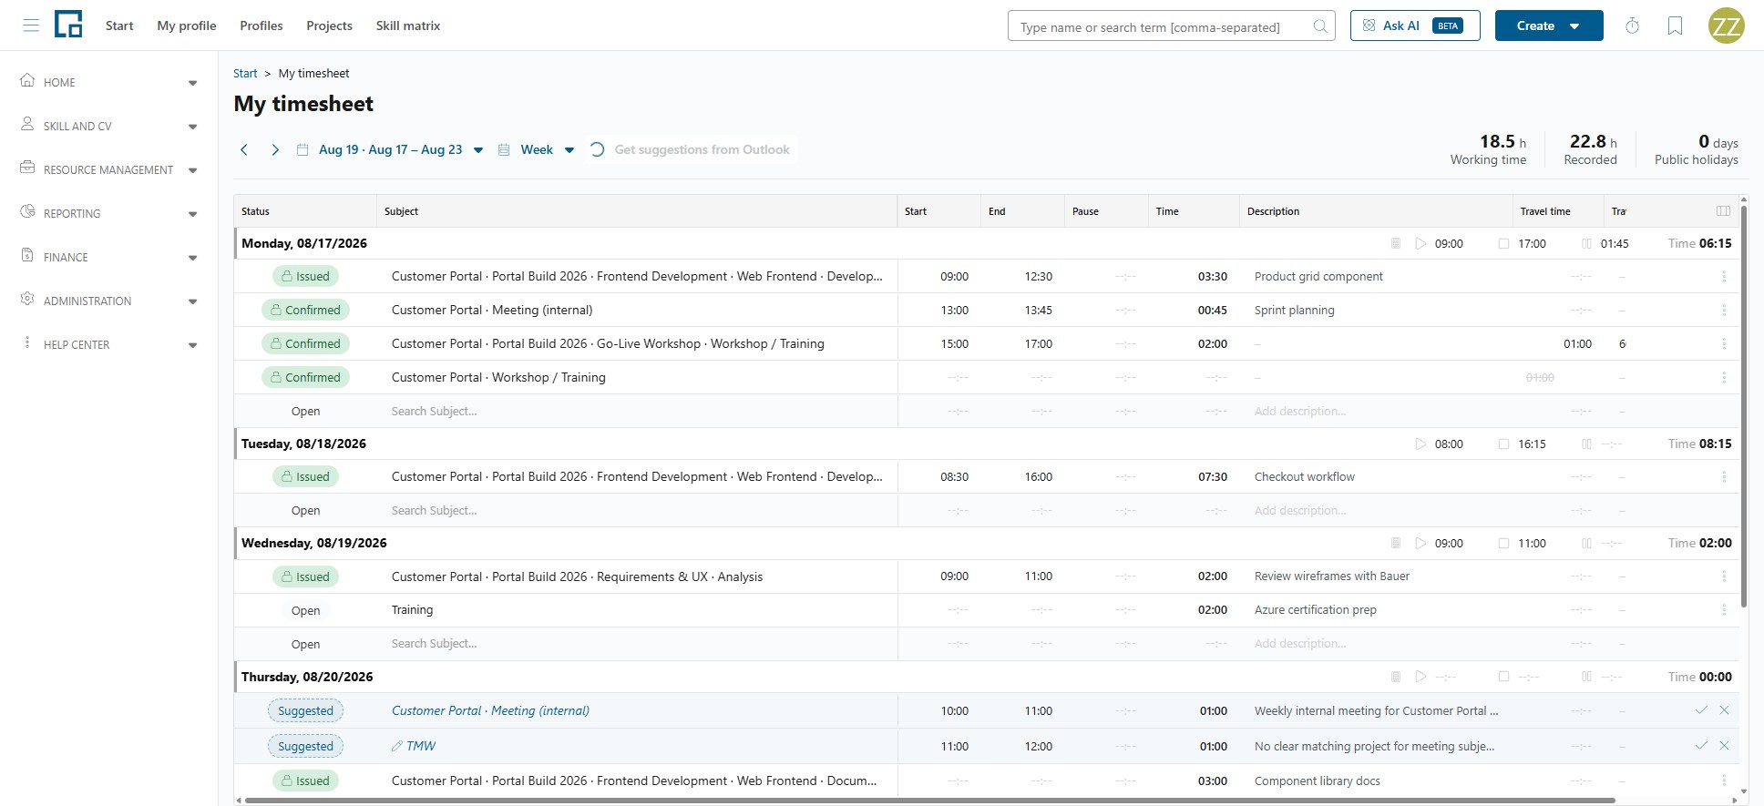Viewport: 1764px width, 806px height.
Task: Dismiss the suggested TMW entry with X
Action: point(1724,746)
